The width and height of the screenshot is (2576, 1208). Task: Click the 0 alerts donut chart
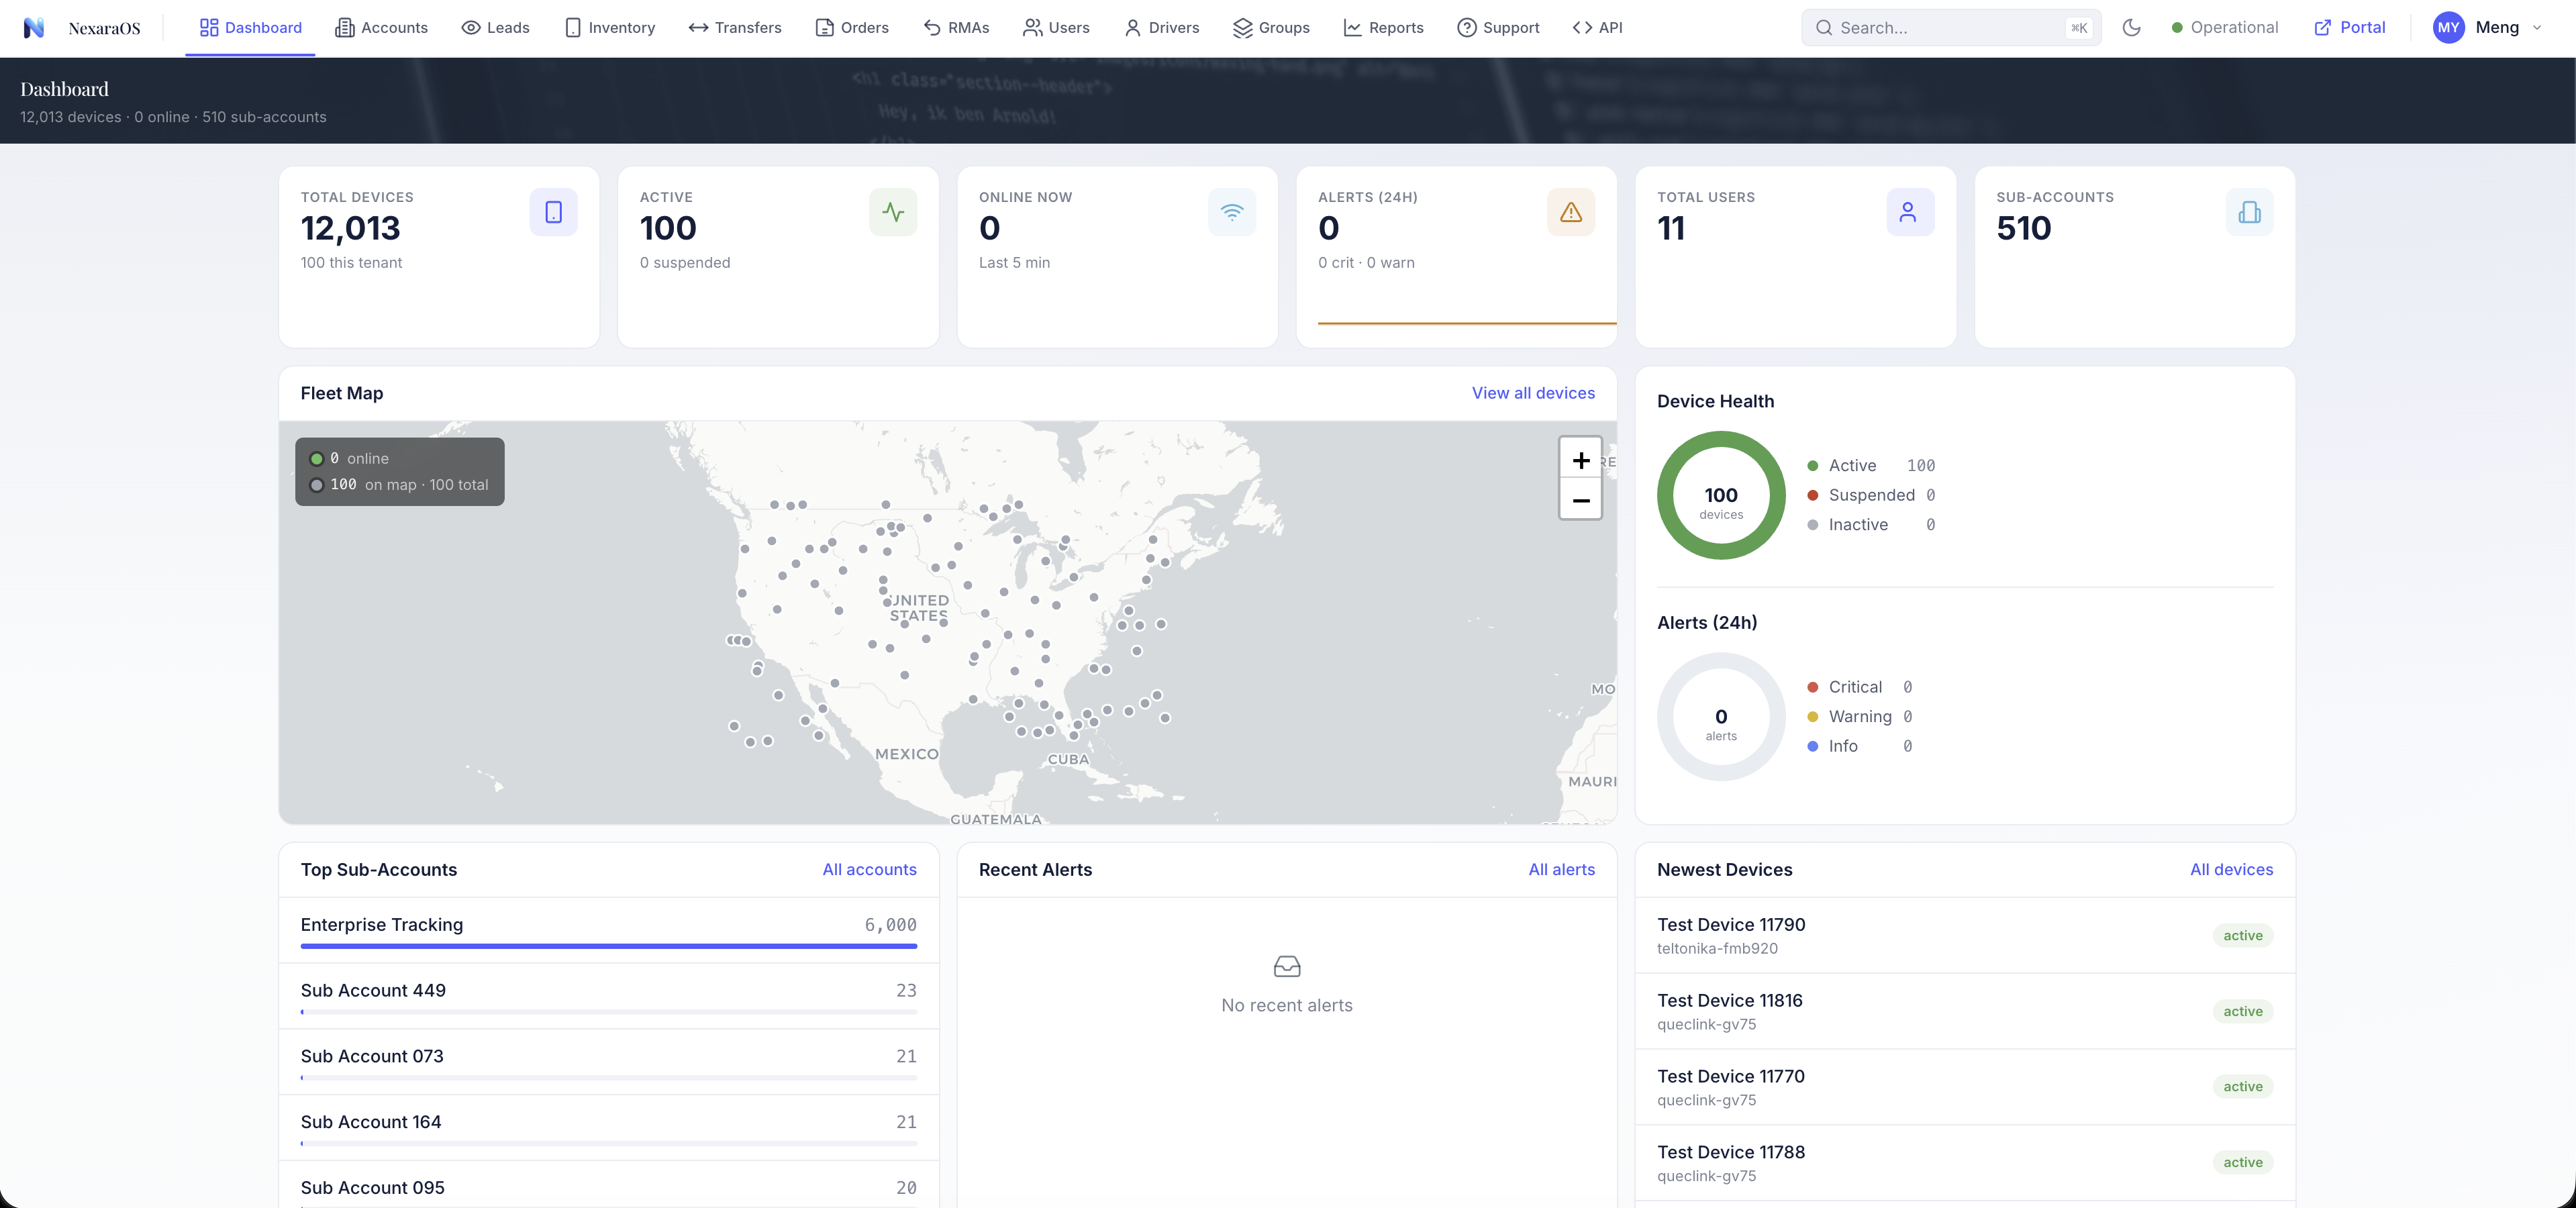click(1720, 717)
